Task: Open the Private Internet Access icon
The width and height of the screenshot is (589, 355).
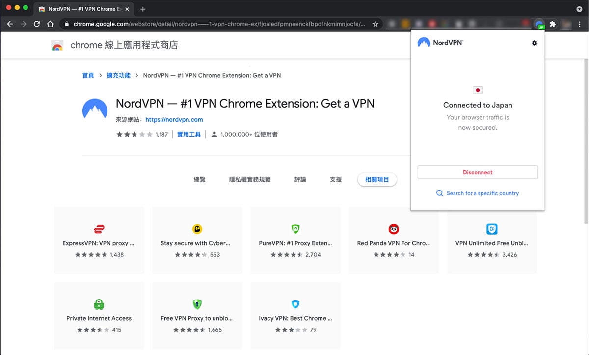Action: [x=99, y=304]
